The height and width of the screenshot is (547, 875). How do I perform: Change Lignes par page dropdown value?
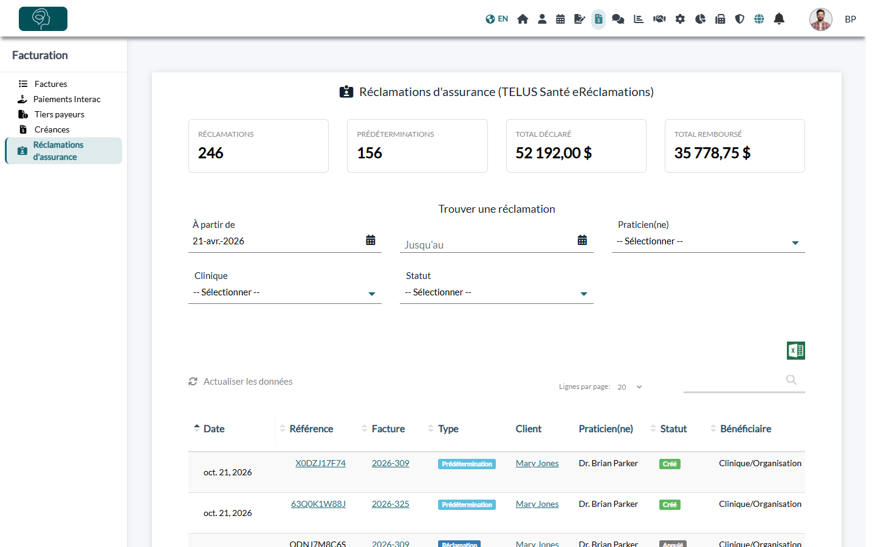coord(630,387)
